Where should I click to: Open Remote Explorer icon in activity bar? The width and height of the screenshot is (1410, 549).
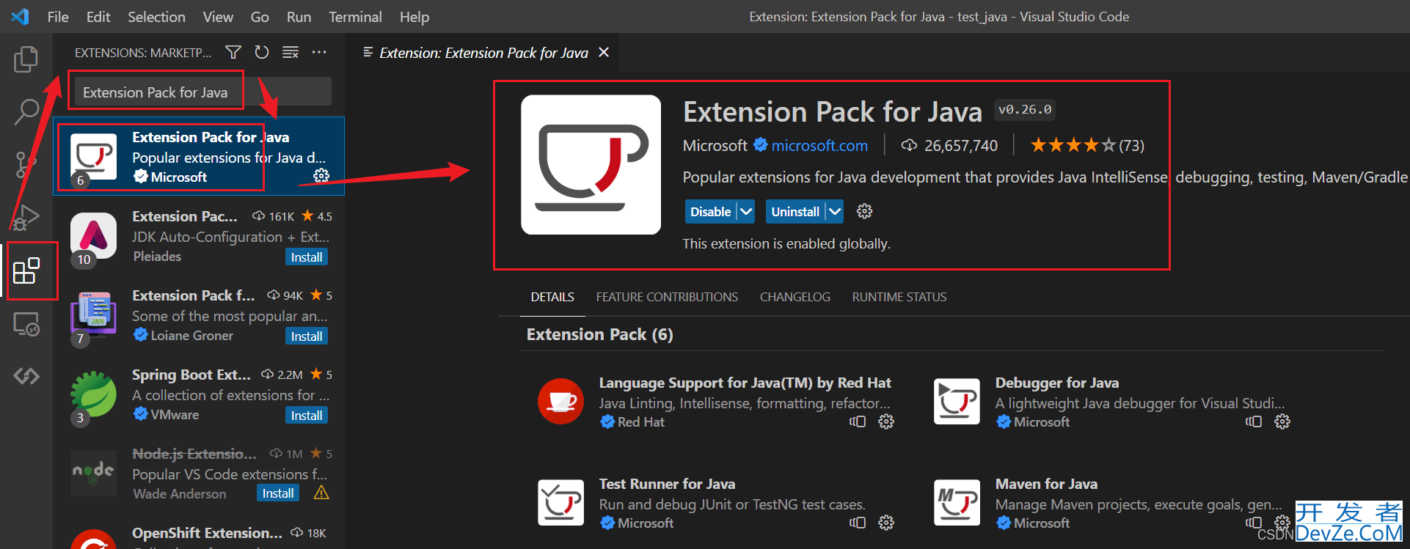coord(26,323)
